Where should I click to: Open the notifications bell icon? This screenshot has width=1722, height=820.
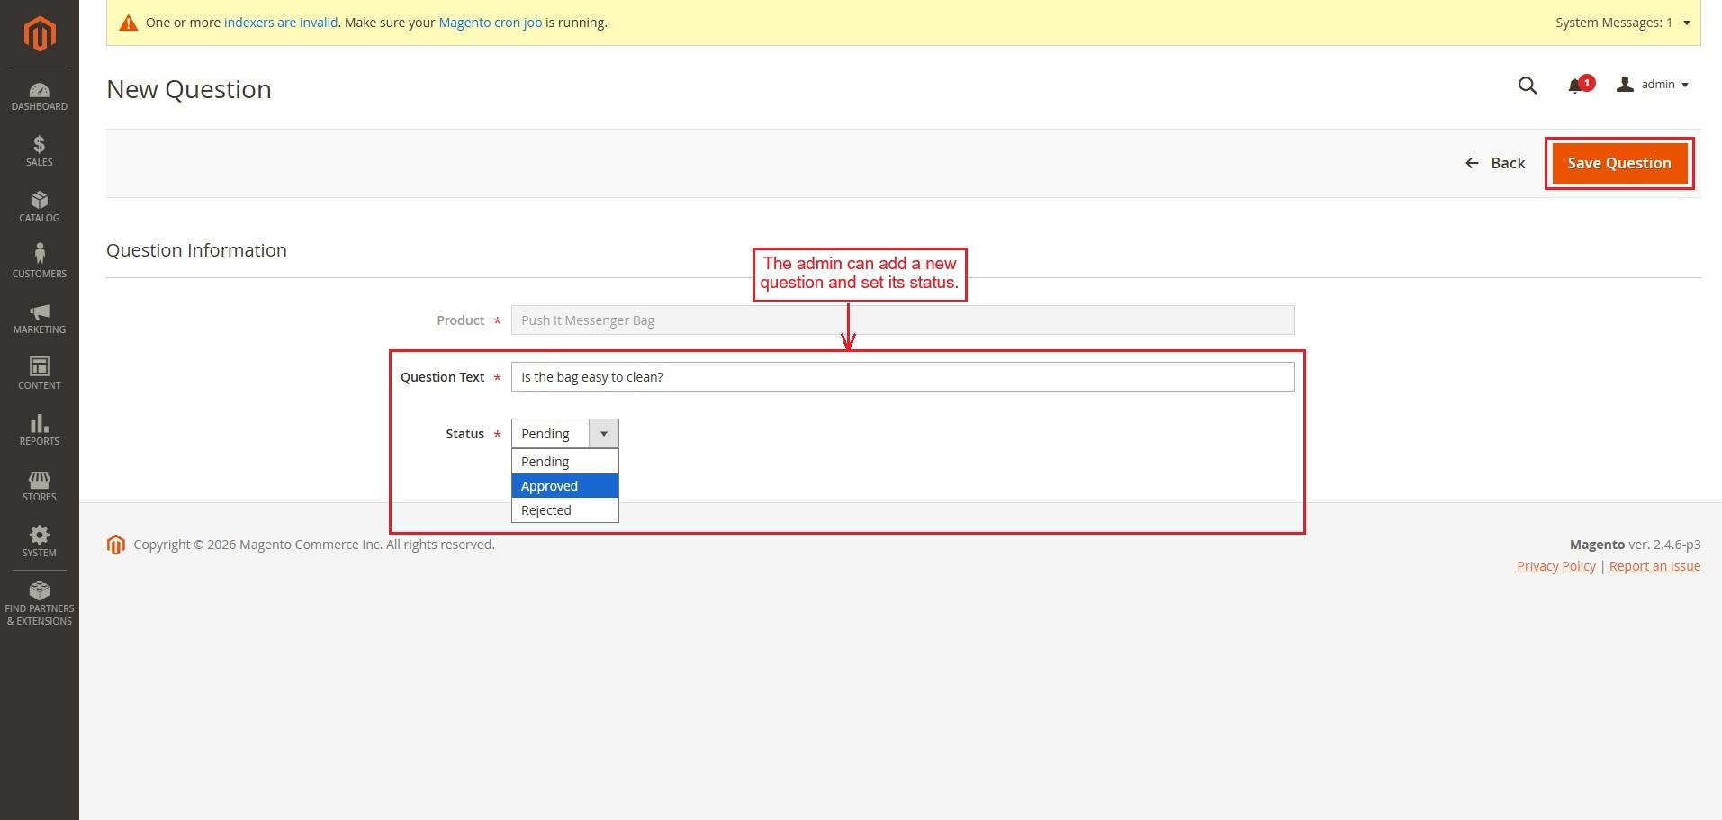point(1575,86)
